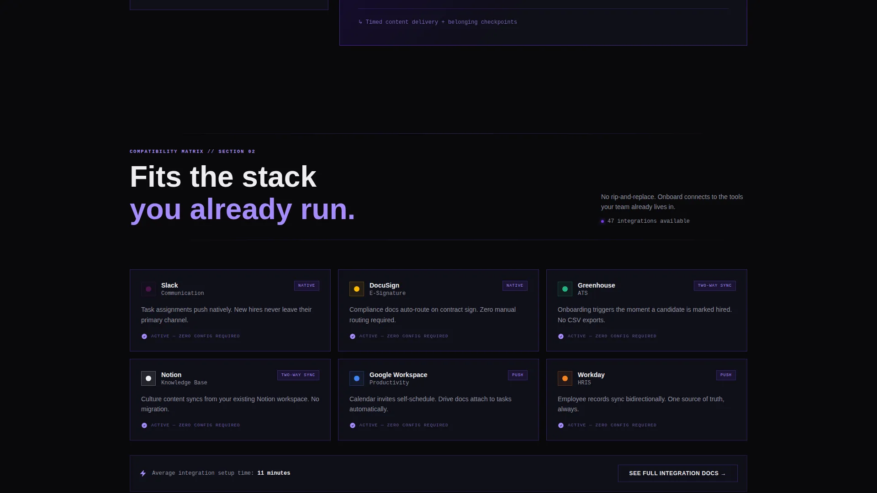Click the Google Workspace blue icon

(x=357, y=378)
